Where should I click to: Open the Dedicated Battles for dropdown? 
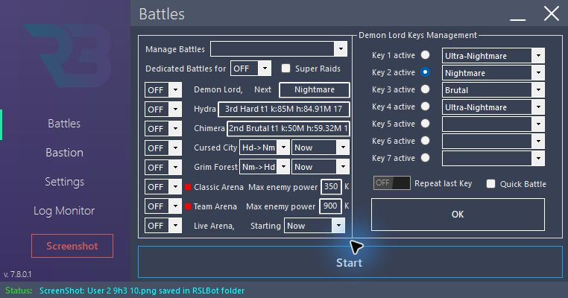click(x=250, y=69)
